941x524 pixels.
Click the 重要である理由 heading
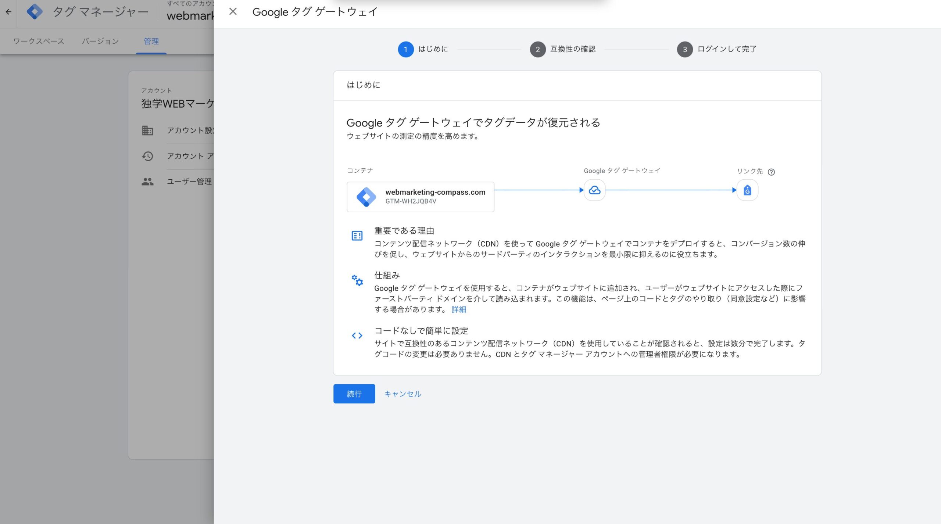tap(404, 231)
